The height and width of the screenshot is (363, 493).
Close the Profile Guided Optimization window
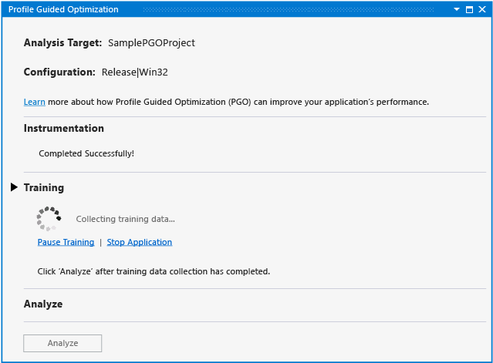(x=482, y=9)
